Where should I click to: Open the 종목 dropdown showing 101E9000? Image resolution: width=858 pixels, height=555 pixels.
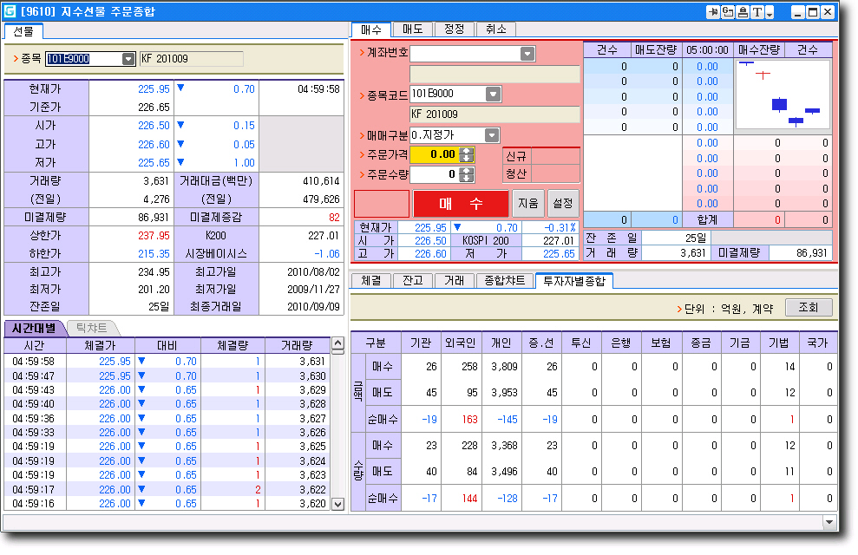coord(128,59)
